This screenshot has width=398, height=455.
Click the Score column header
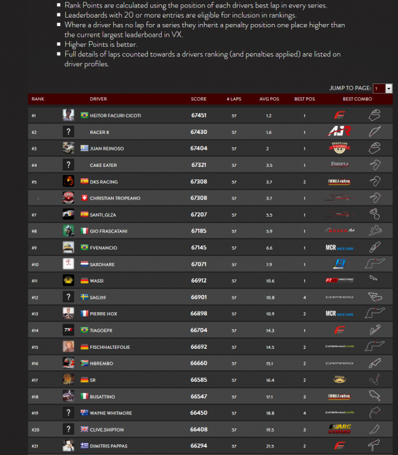(198, 99)
